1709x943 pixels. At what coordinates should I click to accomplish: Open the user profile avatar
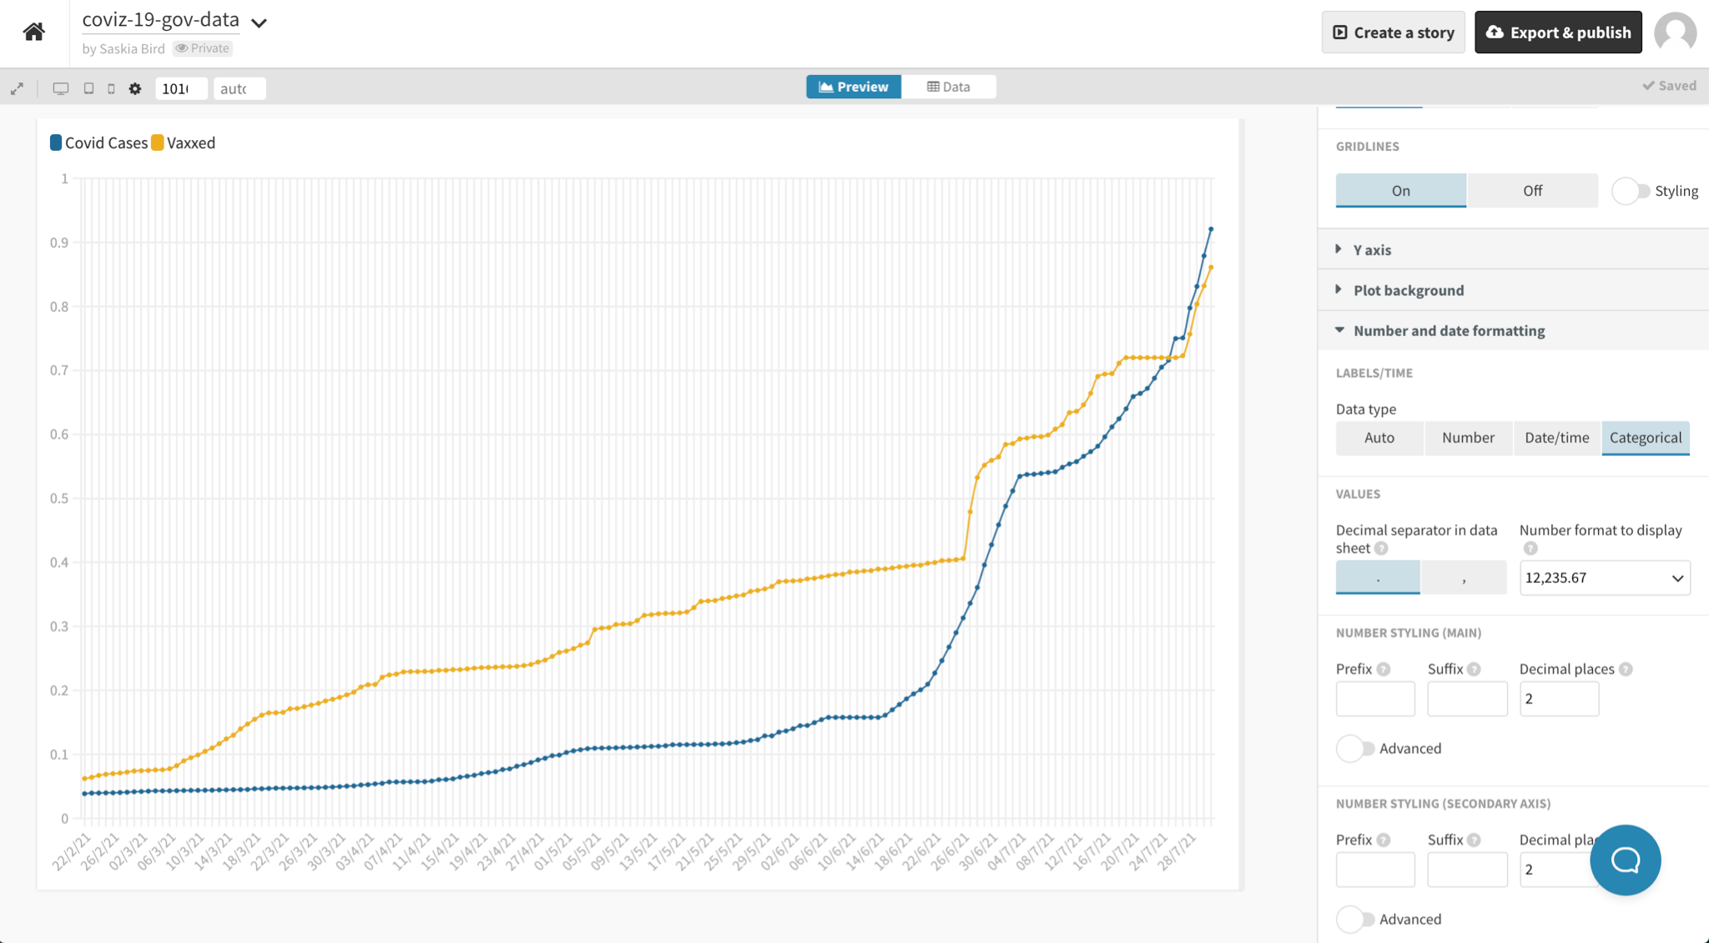coord(1675,33)
